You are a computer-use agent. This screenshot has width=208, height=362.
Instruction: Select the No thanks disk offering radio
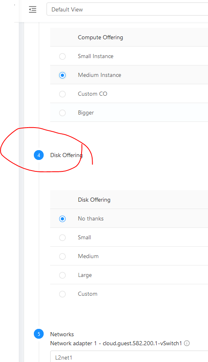[x=62, y=219]
